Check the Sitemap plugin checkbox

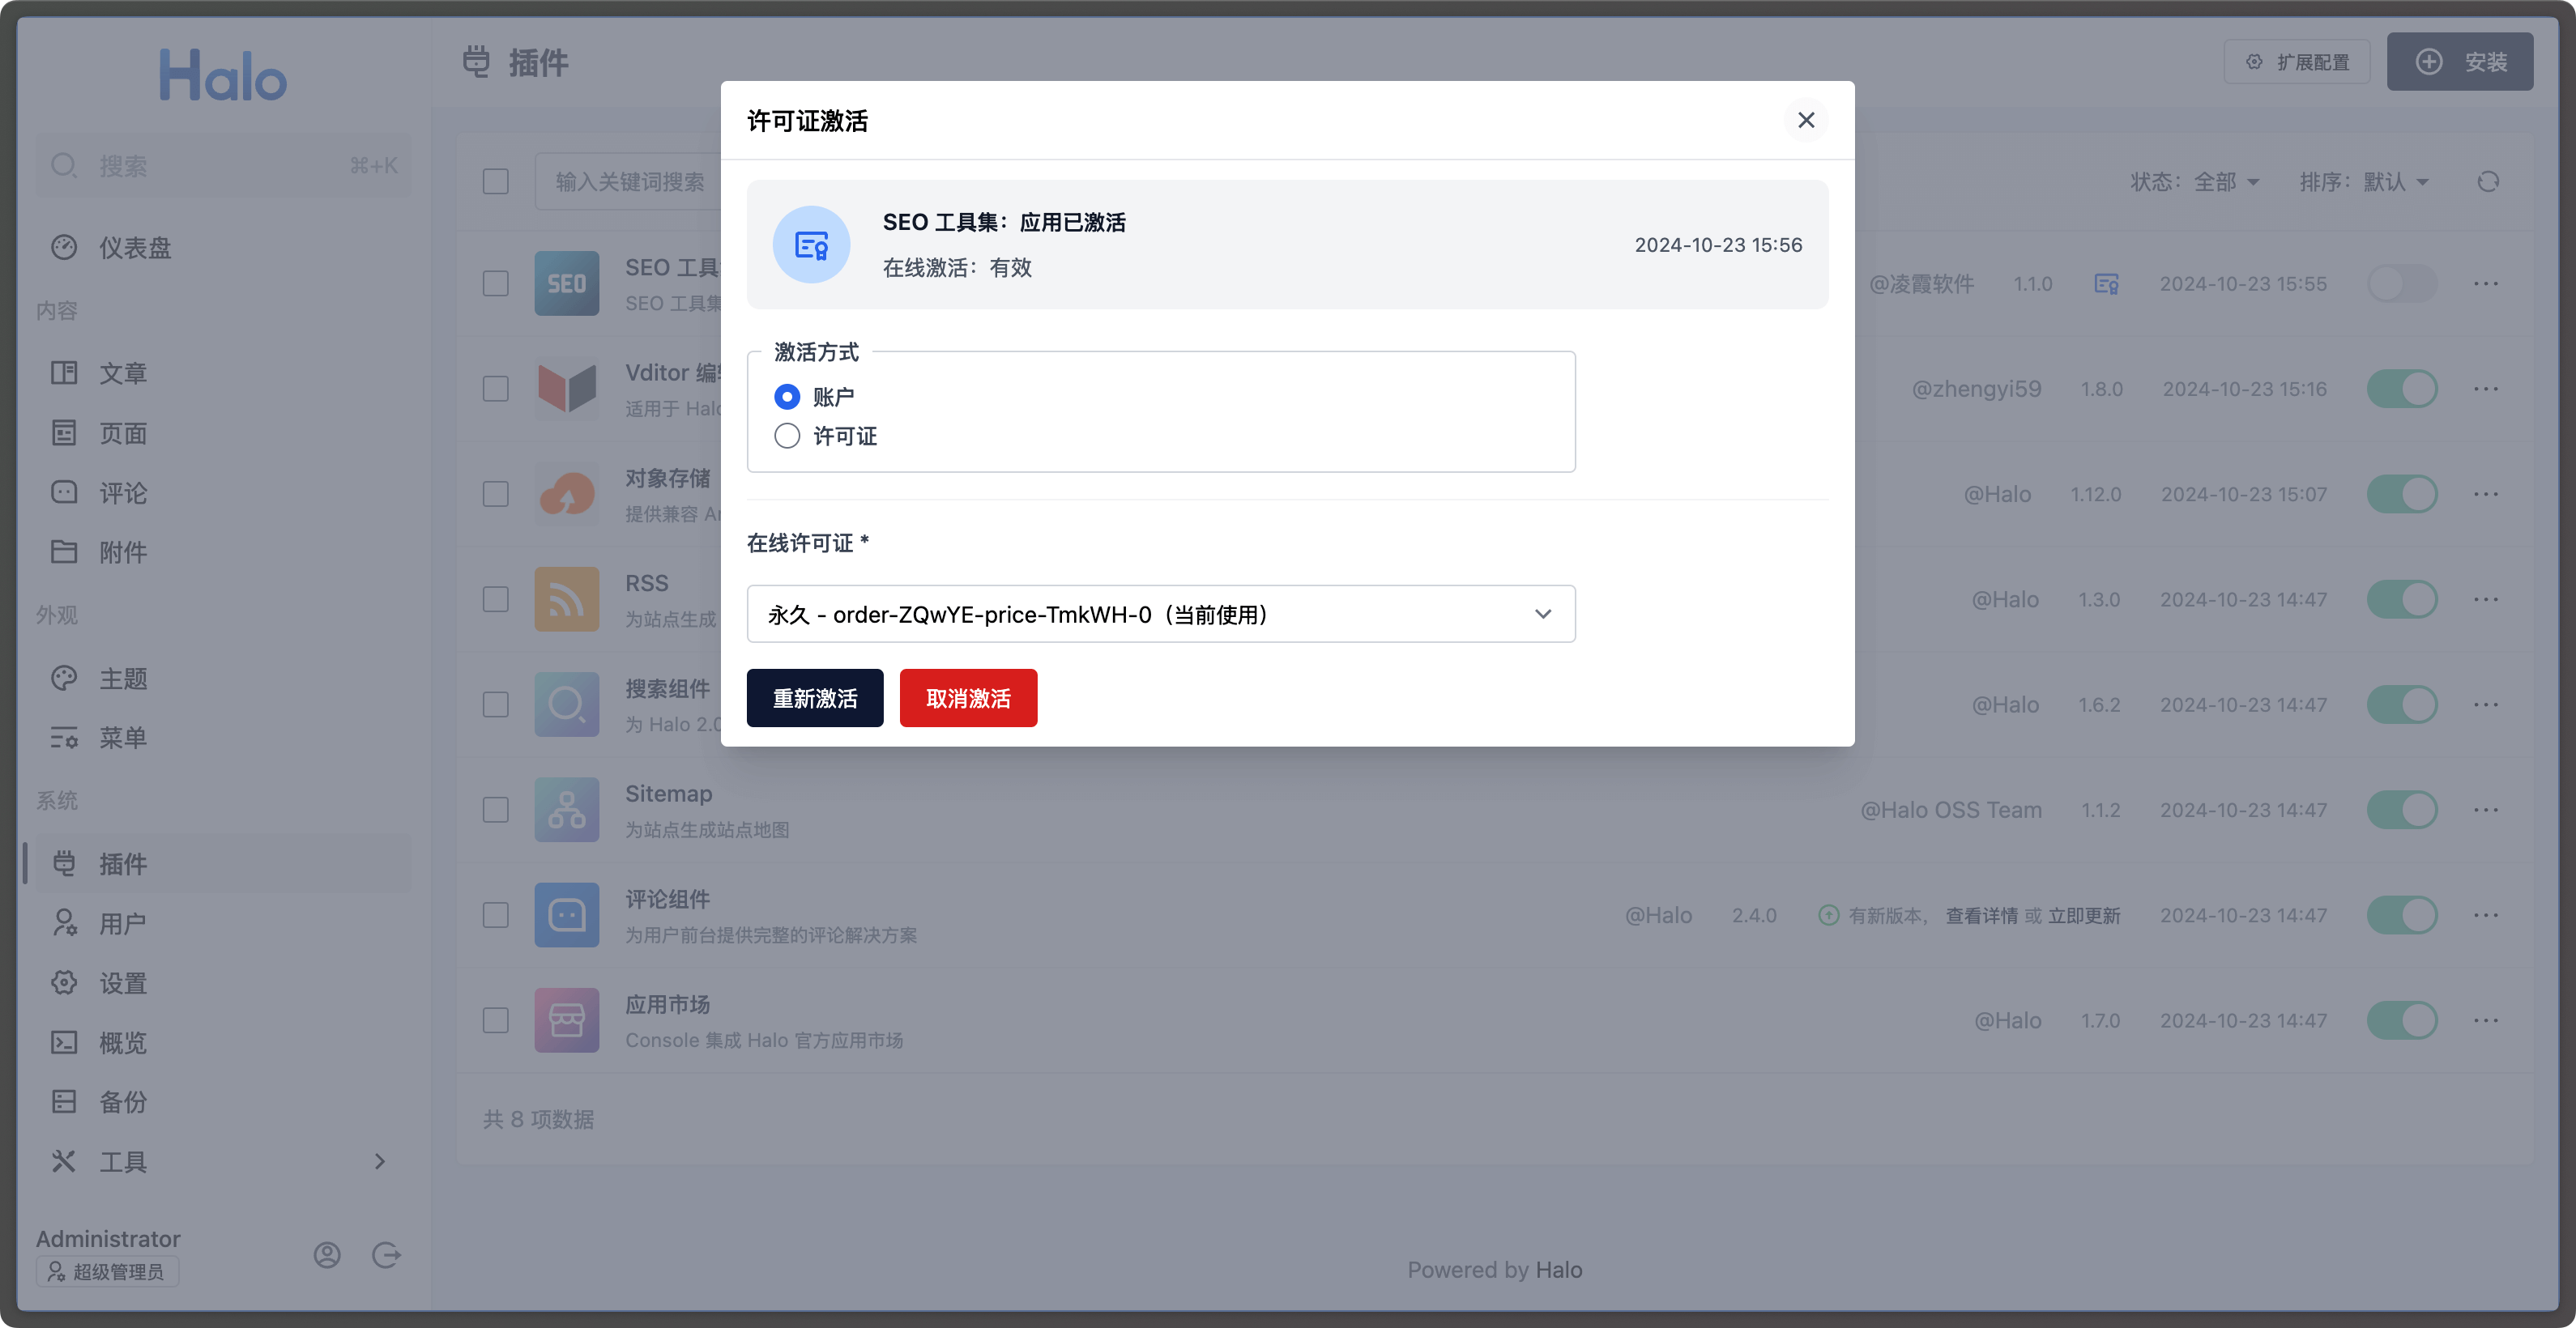coord(495,810)
